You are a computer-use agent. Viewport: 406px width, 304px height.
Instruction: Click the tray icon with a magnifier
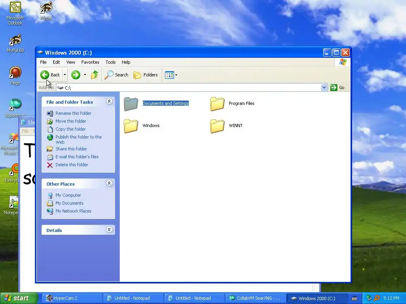point(377,298)
